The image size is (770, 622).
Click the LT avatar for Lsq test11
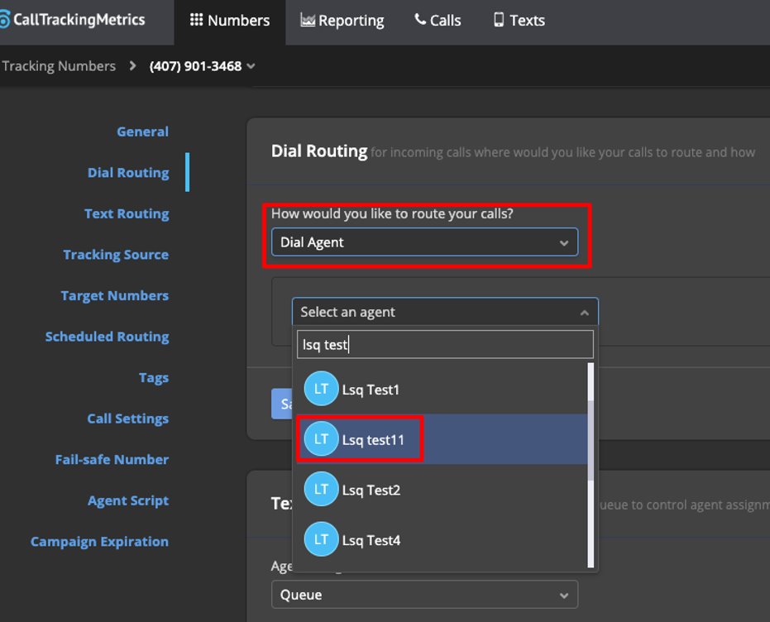[321, 439]
